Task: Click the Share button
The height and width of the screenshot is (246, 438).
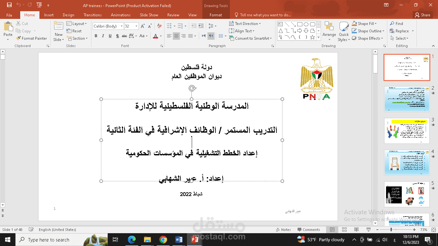Action: tap(422, 15)
